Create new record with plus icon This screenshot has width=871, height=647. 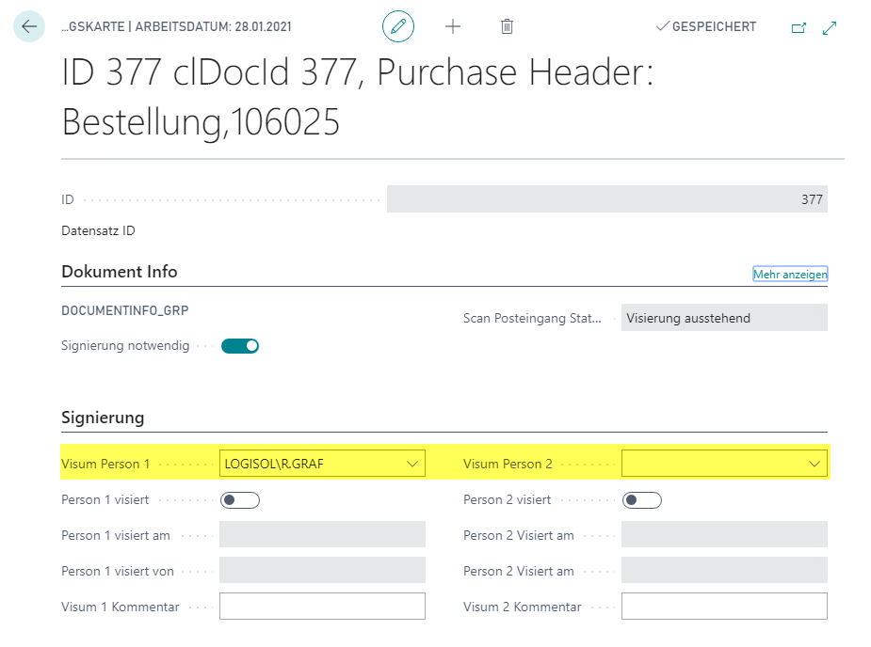[453, 26]
